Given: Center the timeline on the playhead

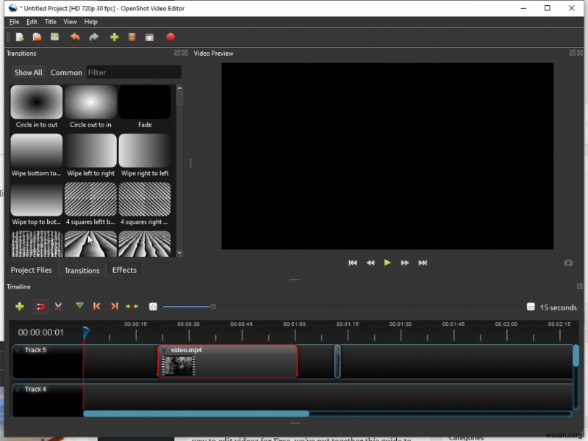Looking at the screenshot, I should tap(132, 306).
